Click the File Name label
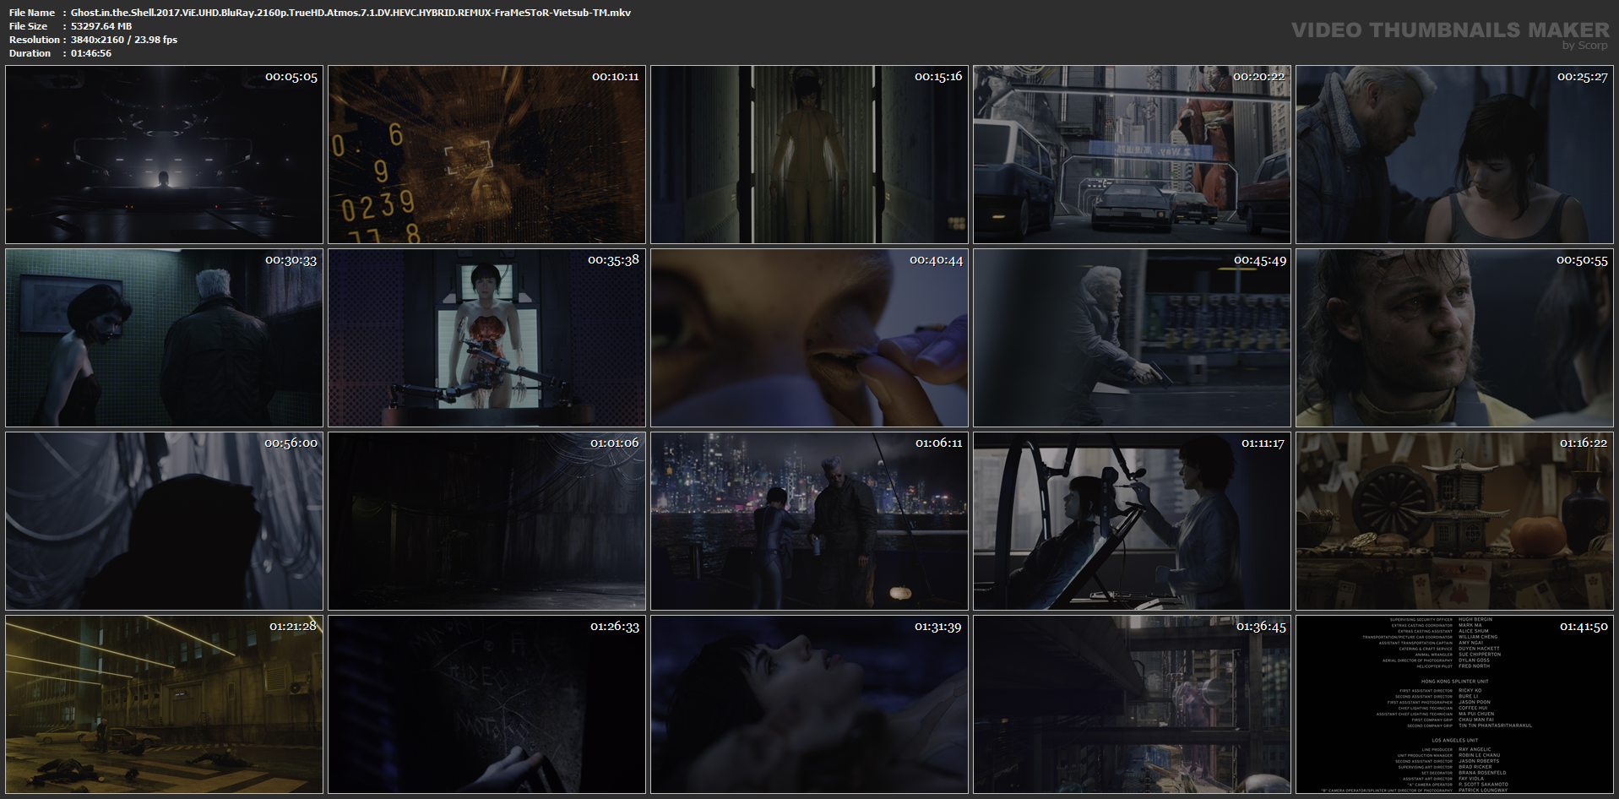This screenshot has height=799, width=1619. pyautogui.click(x=32, y=13)
